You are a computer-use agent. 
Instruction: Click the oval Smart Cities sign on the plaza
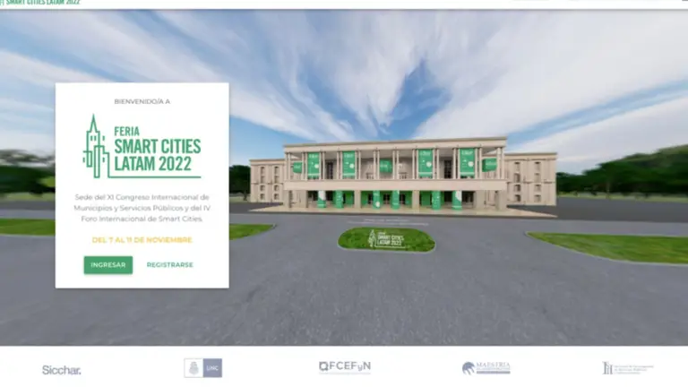tap(386, 239)
